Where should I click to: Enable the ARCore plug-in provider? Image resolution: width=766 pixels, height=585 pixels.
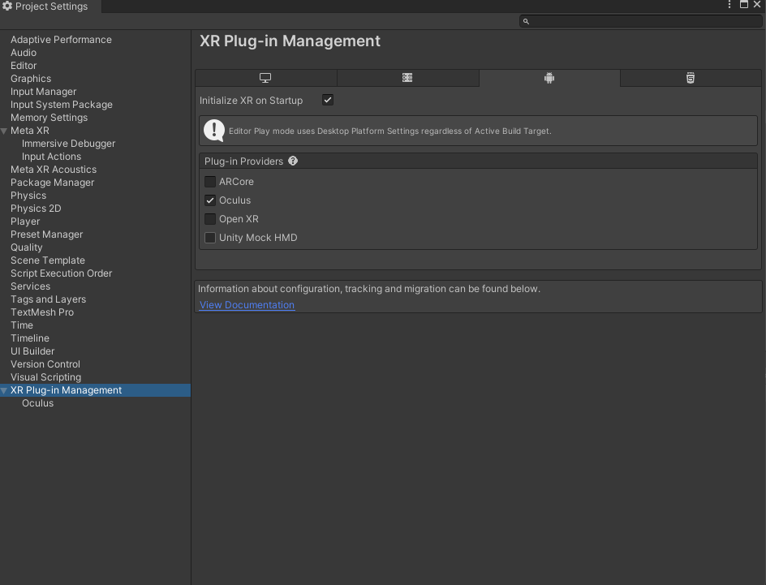[210, 182]
